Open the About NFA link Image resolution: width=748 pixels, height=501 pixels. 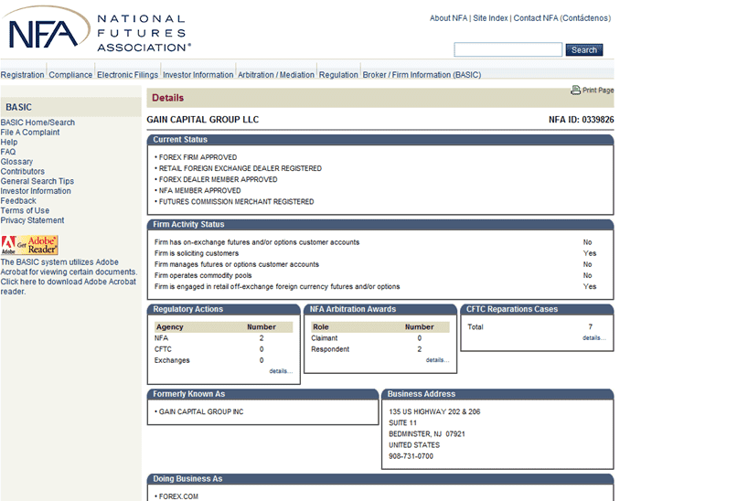(x=448, y=18)
